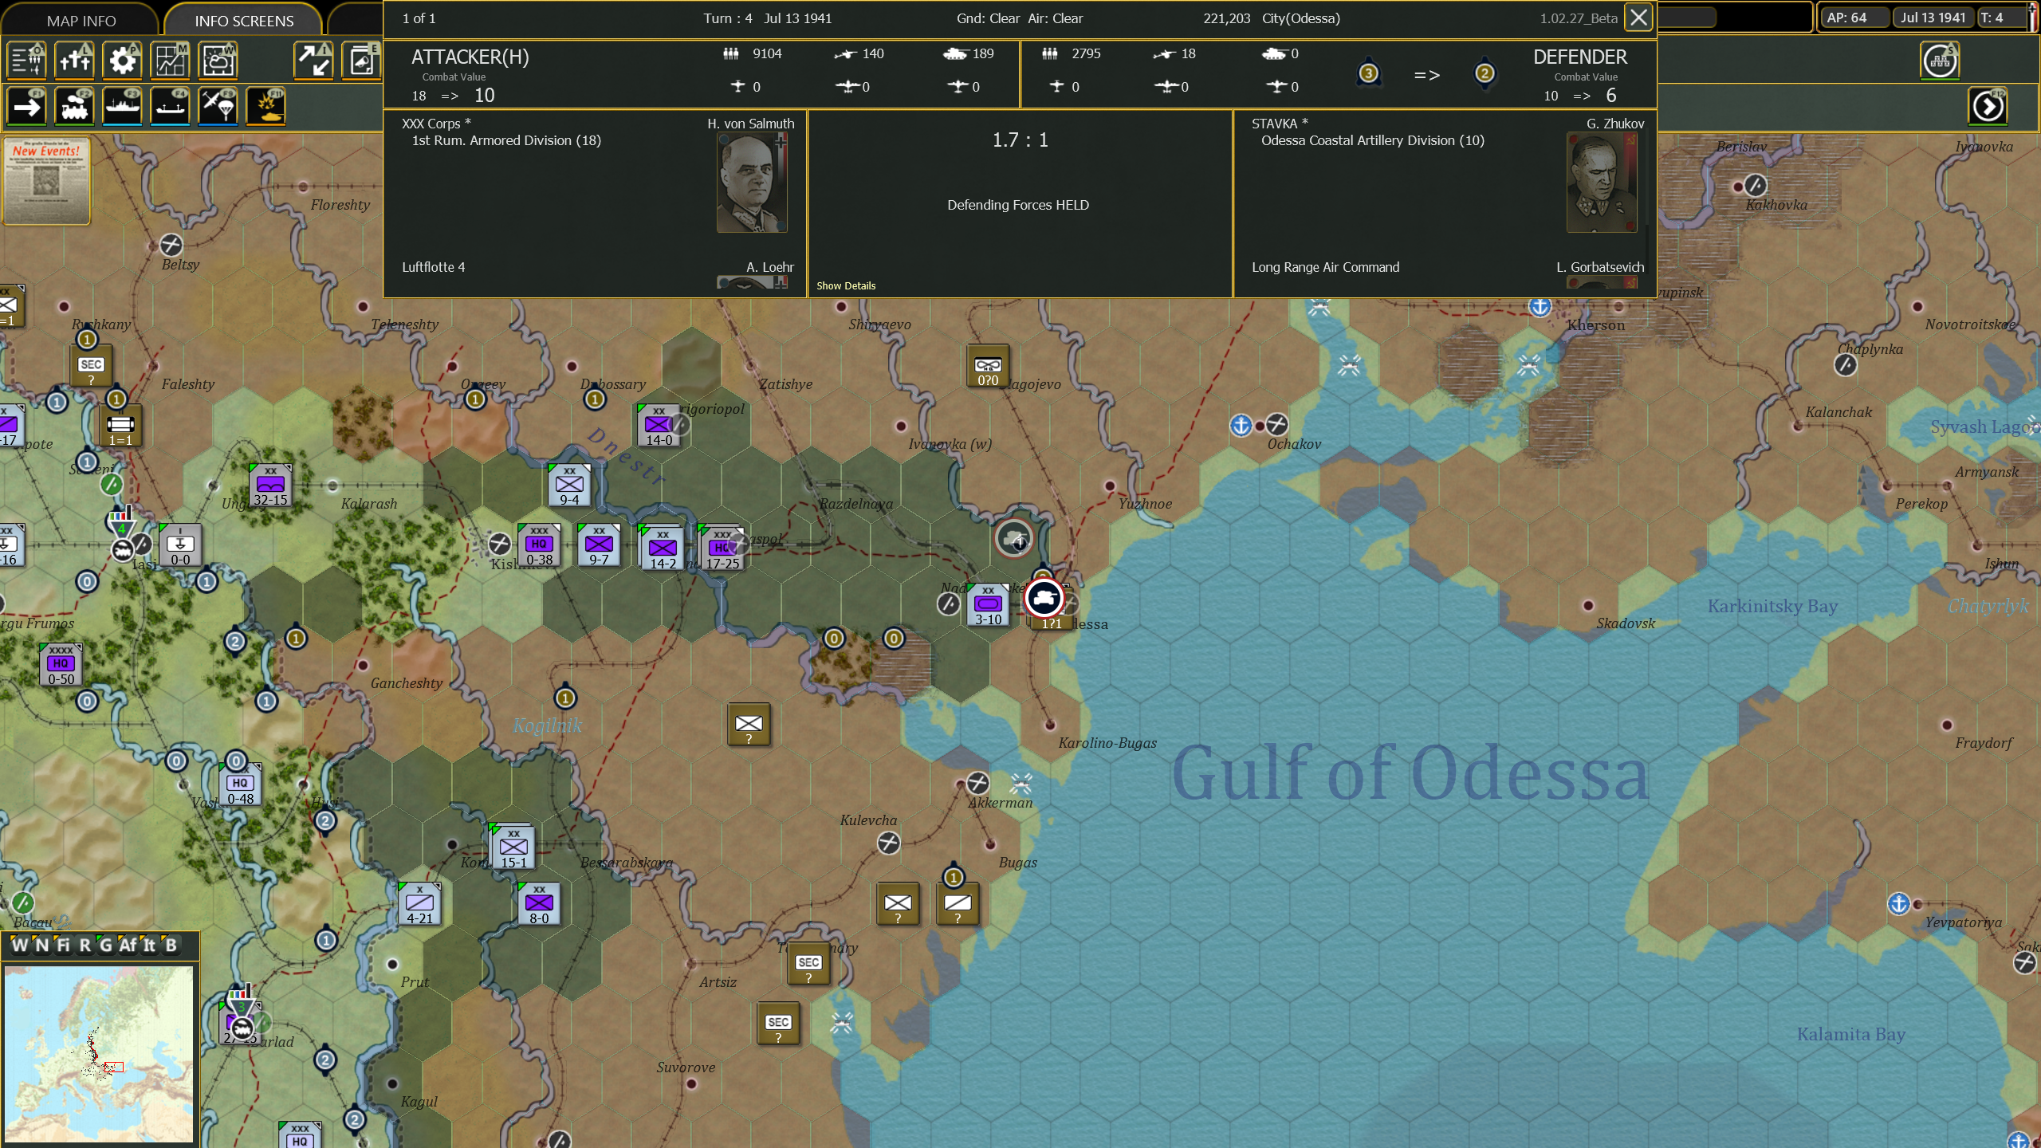Close the combat report panel

tap(1638, 18)
